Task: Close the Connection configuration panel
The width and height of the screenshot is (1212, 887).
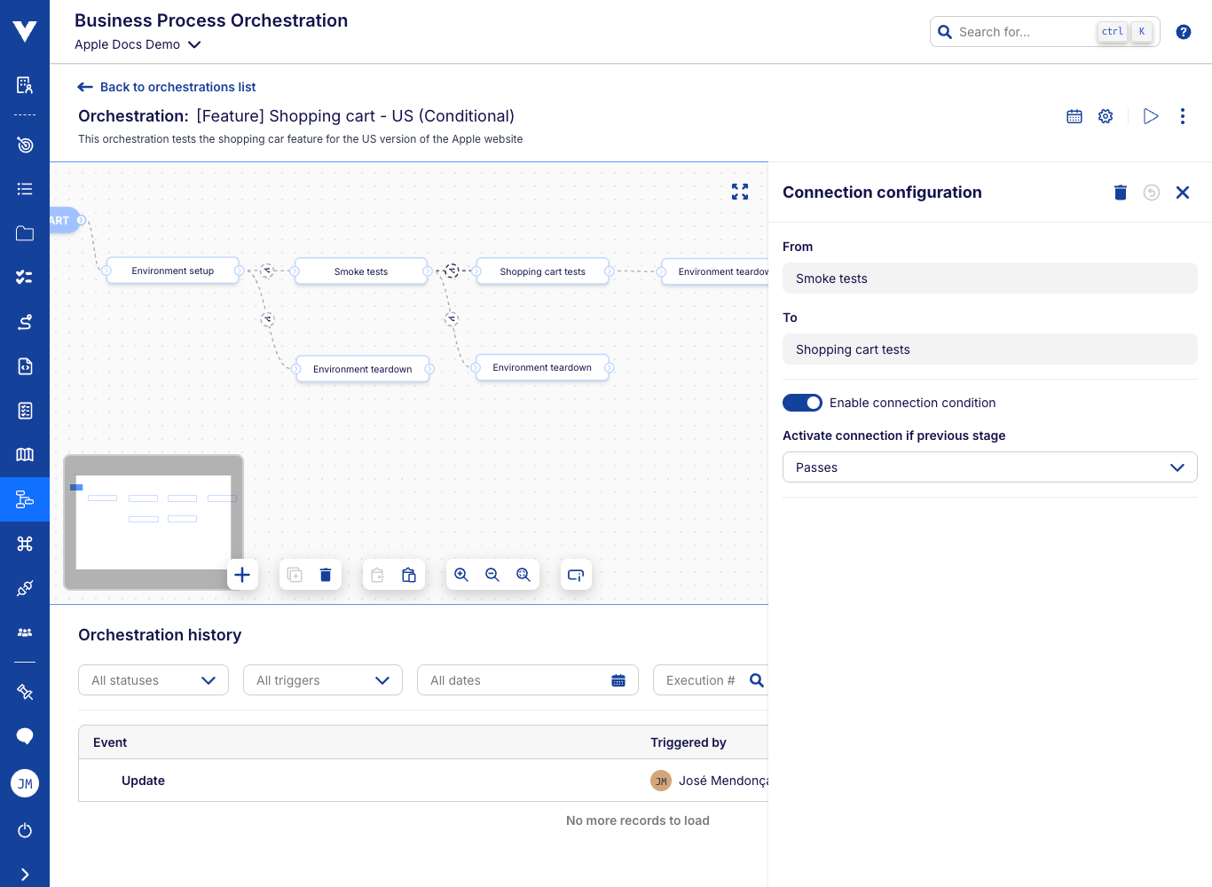Action: tap(1182, 192)
